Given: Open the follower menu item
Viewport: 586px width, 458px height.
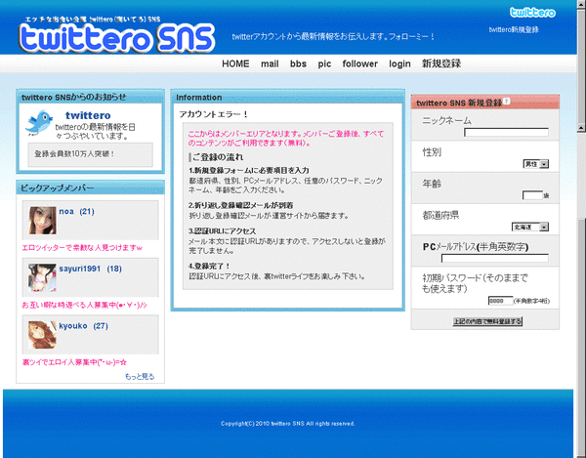Looking at the screenshot, I should 359,63.
